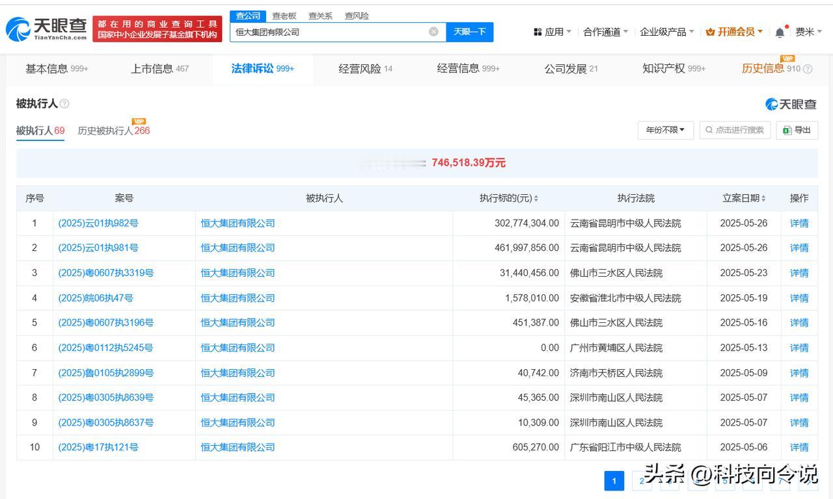
Task: Select the 查公司 search tab
Action: (248, 16)
